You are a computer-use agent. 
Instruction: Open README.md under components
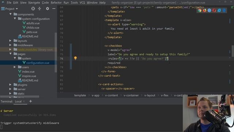pos(30,36)
